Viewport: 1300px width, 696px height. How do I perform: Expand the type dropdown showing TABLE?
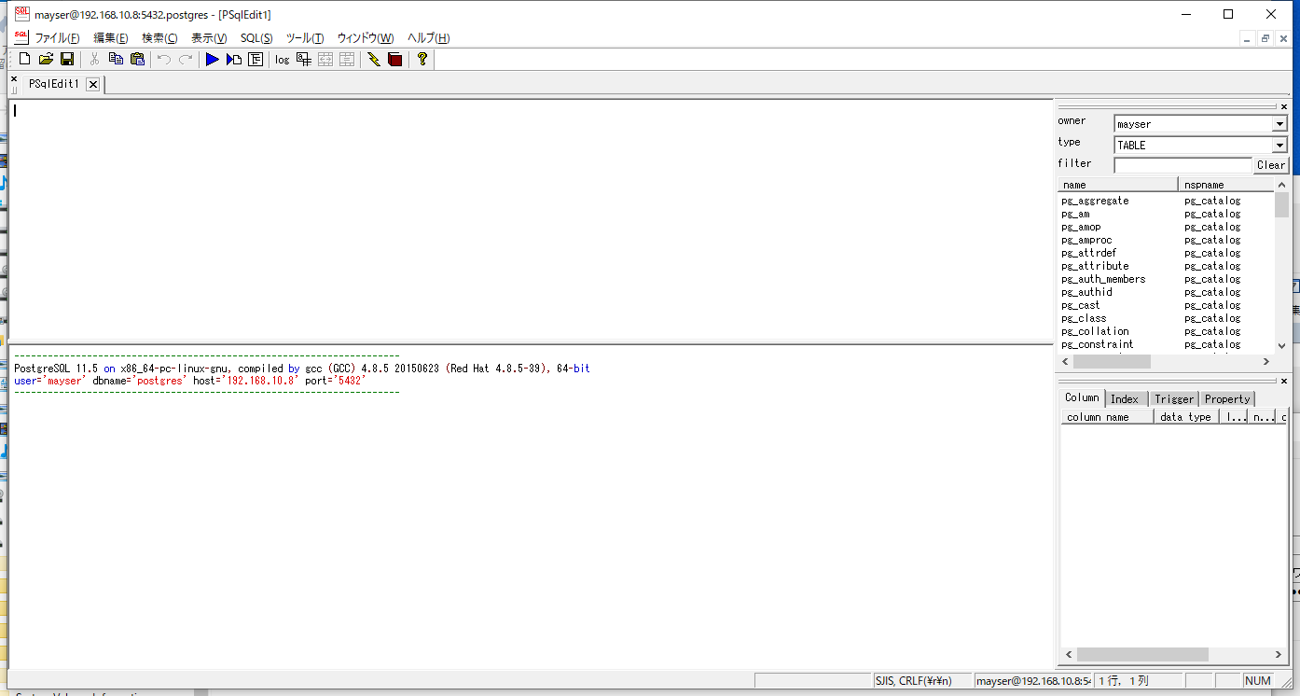[x=1279, y=146]
